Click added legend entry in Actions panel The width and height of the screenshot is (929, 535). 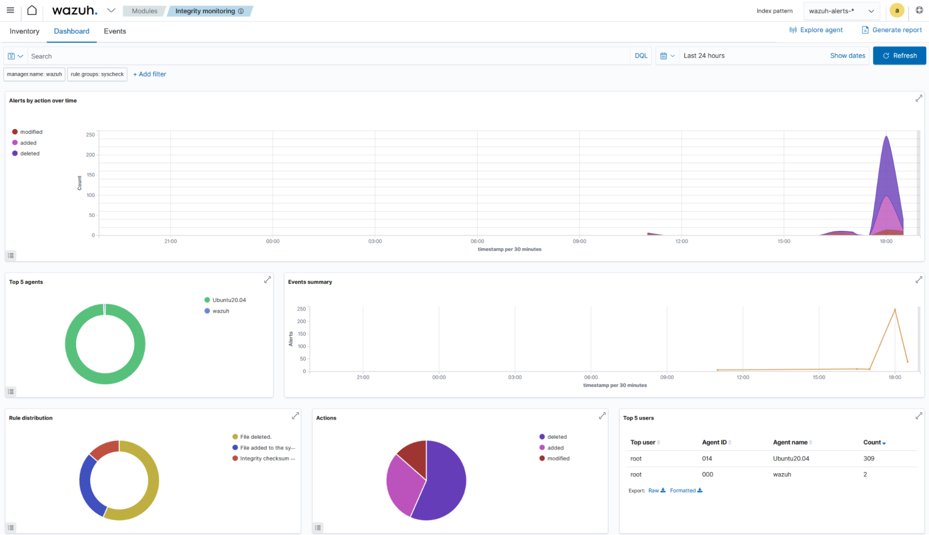pyautogui.click(x=552, y=448)
